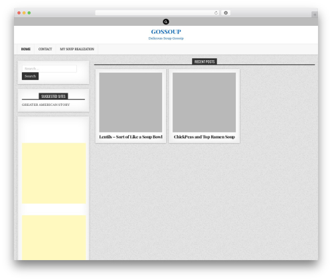Click the browser address bar

pyautogui.click(x=157, y=13)
